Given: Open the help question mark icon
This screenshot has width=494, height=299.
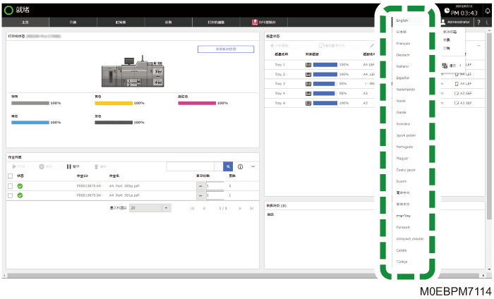Looking at the screenshot, I should coord(479,22).
